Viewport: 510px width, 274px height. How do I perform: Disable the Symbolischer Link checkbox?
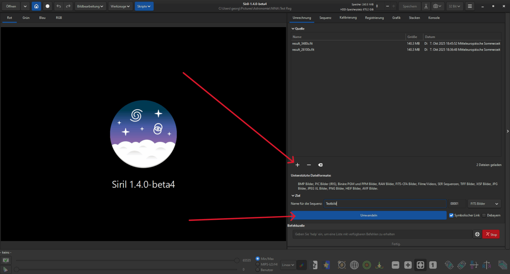[451, 215]
